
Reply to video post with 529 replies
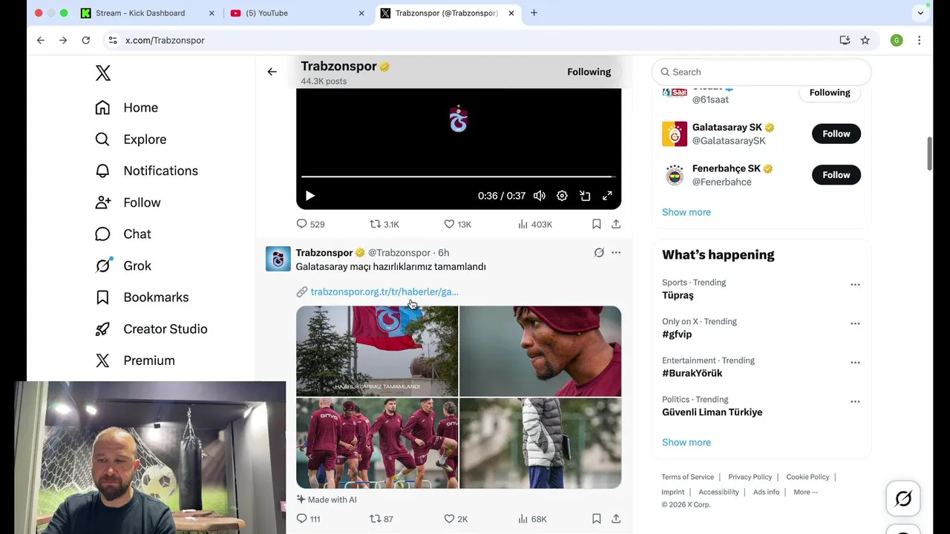[310, 224]
